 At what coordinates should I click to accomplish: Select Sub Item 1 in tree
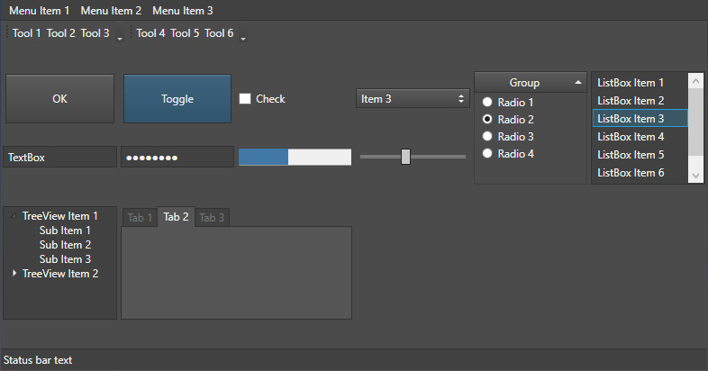pyautogui.click(x=65, y=231)
